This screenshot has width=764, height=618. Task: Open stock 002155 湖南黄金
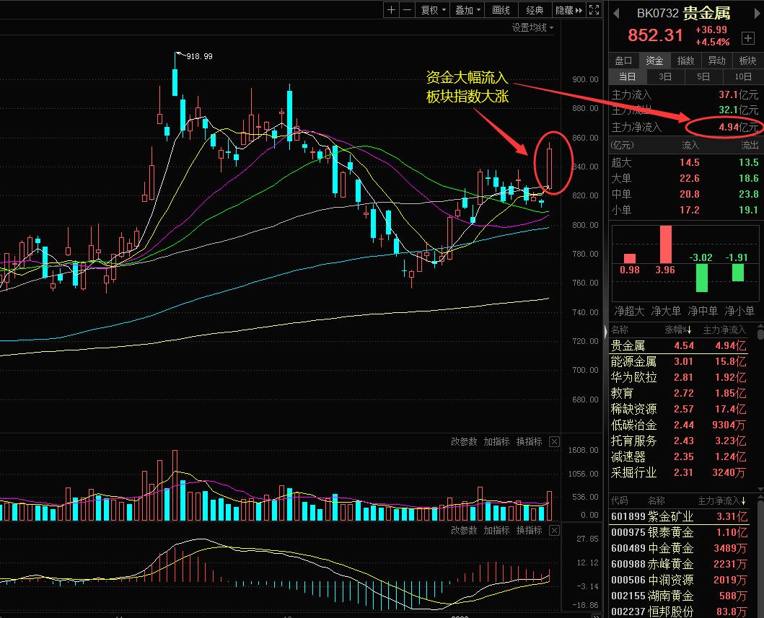pos(679,596)
